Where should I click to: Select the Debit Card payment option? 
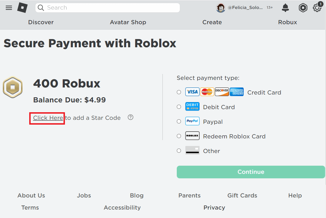179,107
